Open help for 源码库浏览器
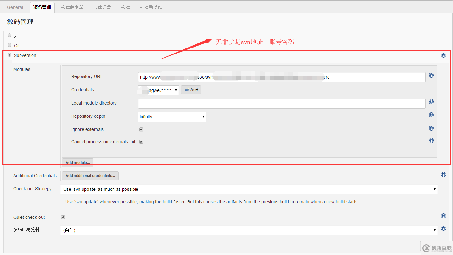 (444, 229)
